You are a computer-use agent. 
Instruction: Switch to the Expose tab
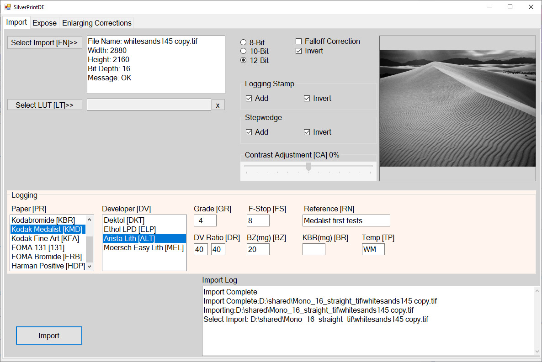point(45,23)
